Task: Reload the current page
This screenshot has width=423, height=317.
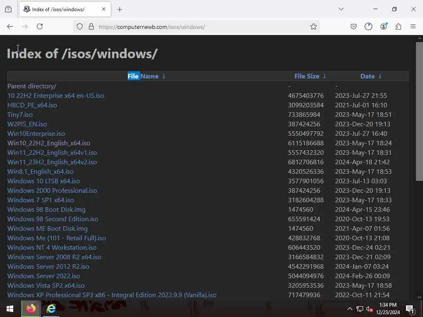Action: 40,26
